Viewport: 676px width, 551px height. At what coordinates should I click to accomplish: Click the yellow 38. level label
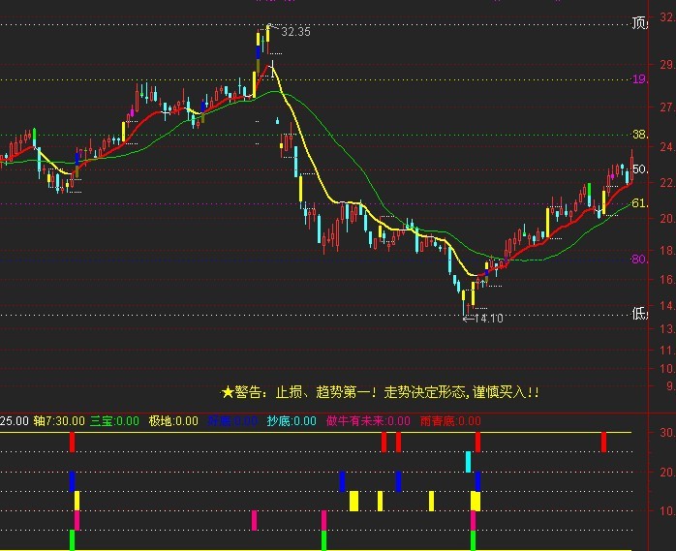(x=639, y=135)
